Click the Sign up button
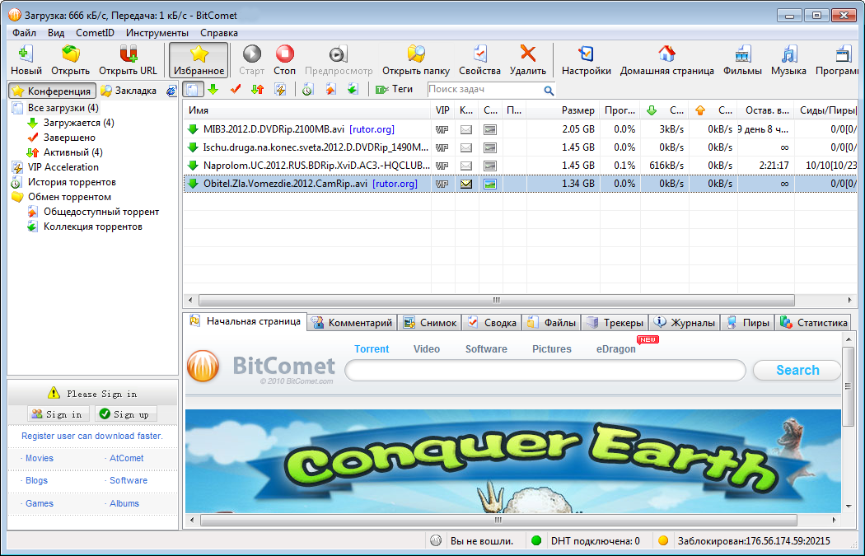The image size is (865, 556). pyautogui.click(x=126, y=414)
